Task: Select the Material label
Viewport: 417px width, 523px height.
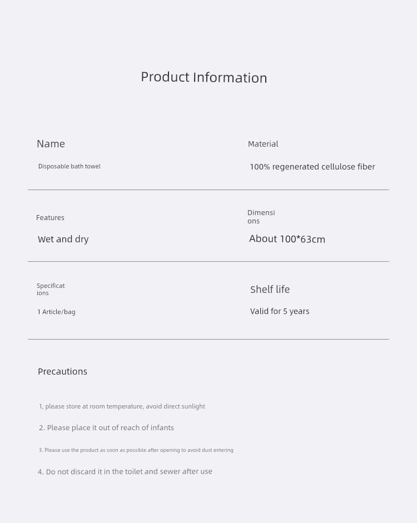Action: point(263,144)
